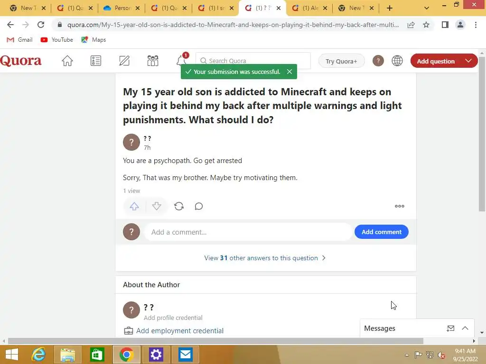The width and height of the screenshot is (486, 364).
Task: Click the Add question button
Action: pyautogui.click(x=436, y=61)
